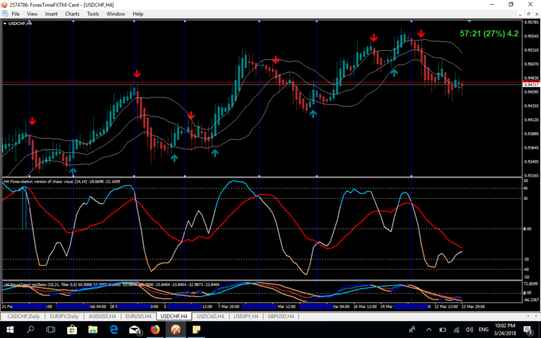Open Microsoft Edge in the taskbar
Screen dimensions: 541x338
coord(114,329)
